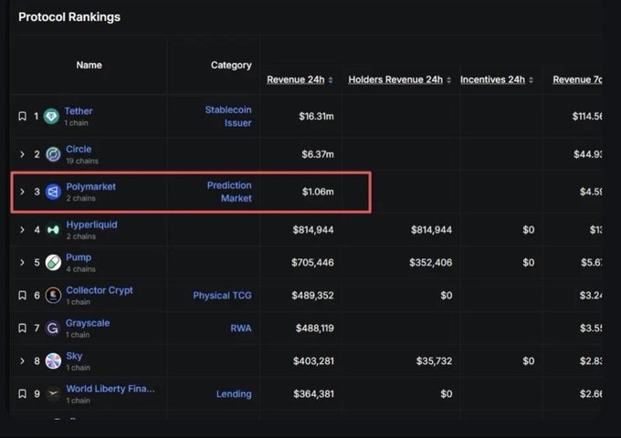Click the Hyperliquid logo icon
Viewport: 621px width, 438px height.
pos(53,230)
